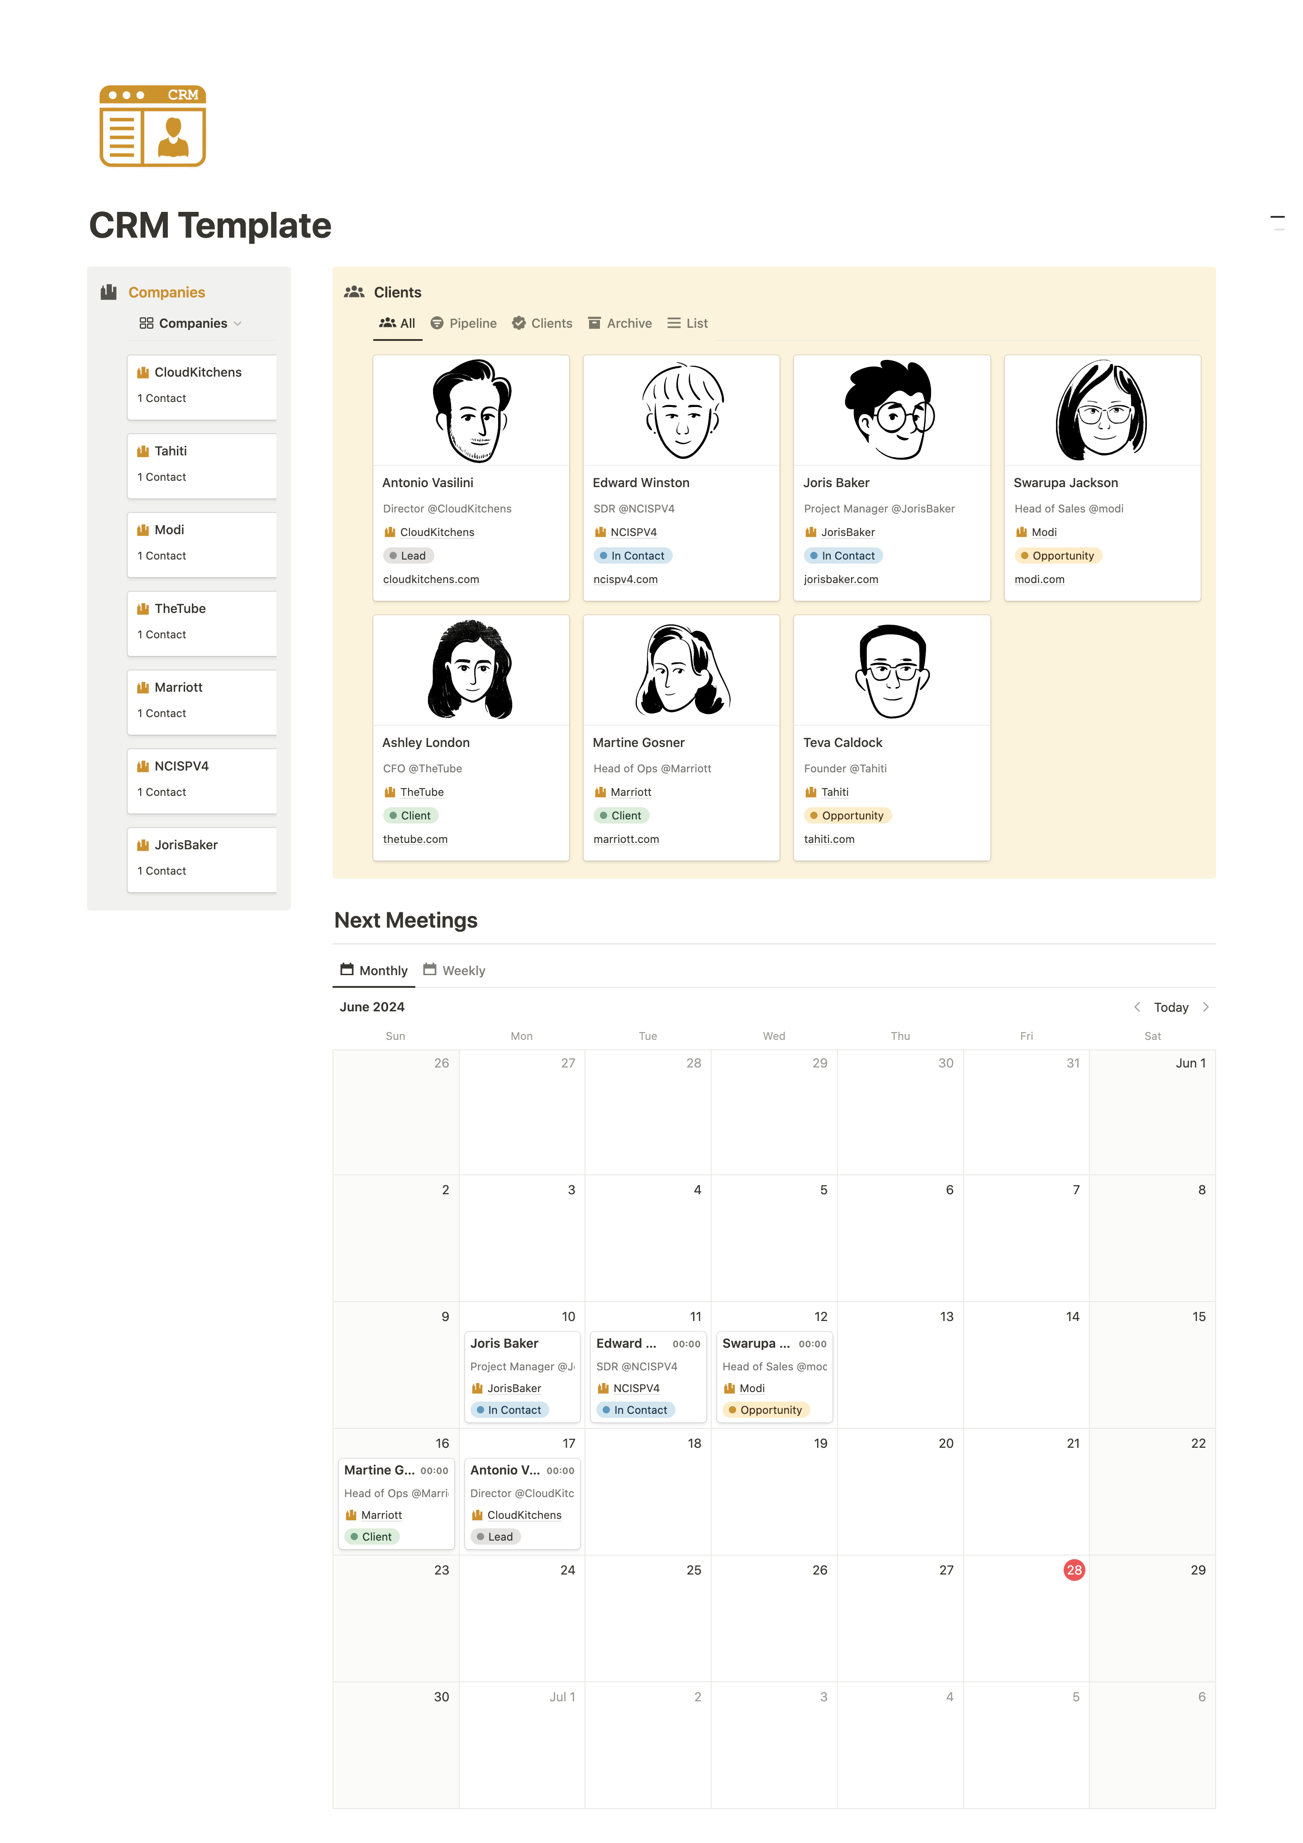Click the Clients people icon beside heading
This screenshot has width=1303, height=1843.
[354, 292]
